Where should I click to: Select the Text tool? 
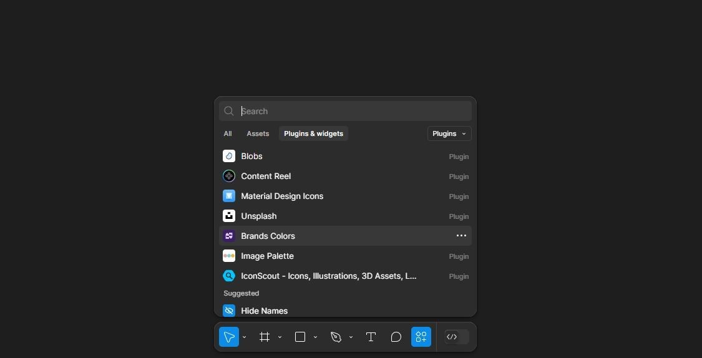pos(371,337)
